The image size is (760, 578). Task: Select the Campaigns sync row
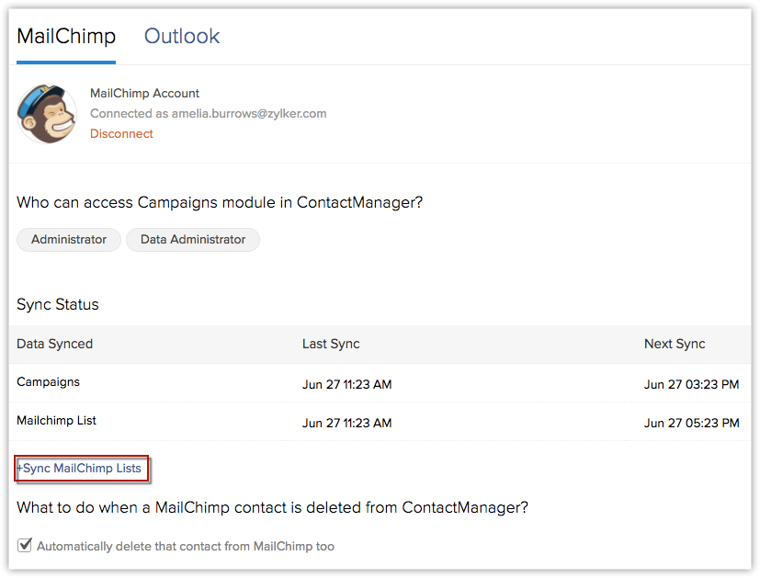pyautogui.click(x=380, y=383)
